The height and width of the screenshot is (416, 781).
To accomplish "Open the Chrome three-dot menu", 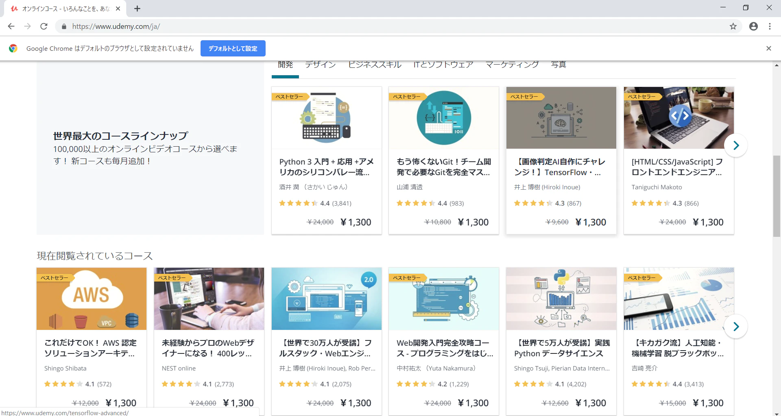I will (x=770, y=26).
